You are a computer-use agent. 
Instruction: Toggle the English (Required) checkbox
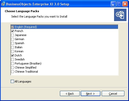click(x=12, y=27)
